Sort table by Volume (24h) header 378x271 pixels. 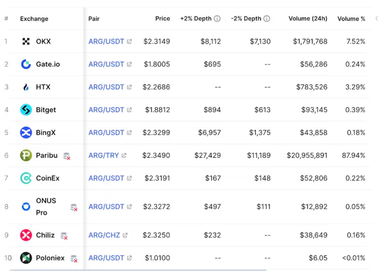(x=308, y=18)
